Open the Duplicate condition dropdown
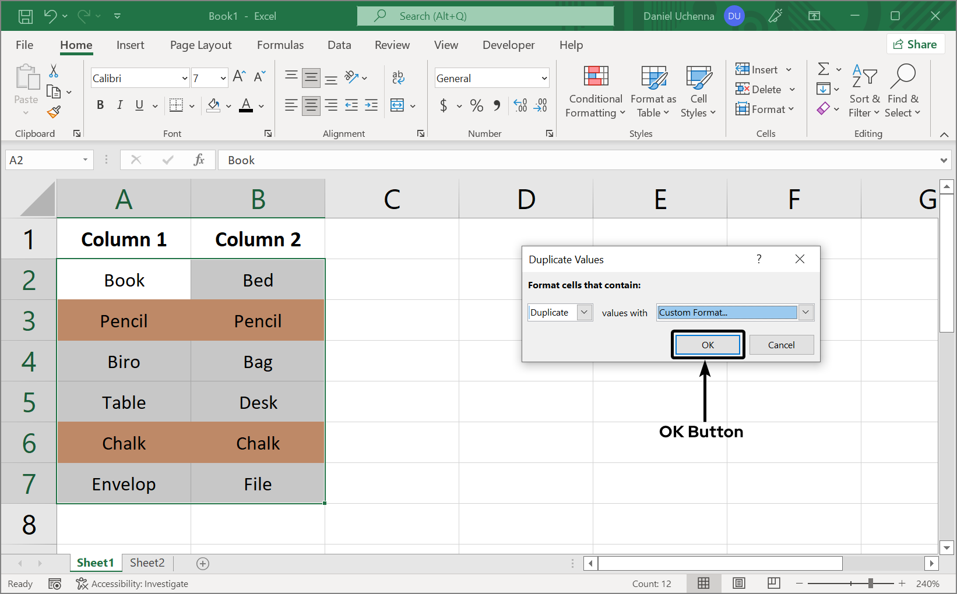 coord(583,312)
